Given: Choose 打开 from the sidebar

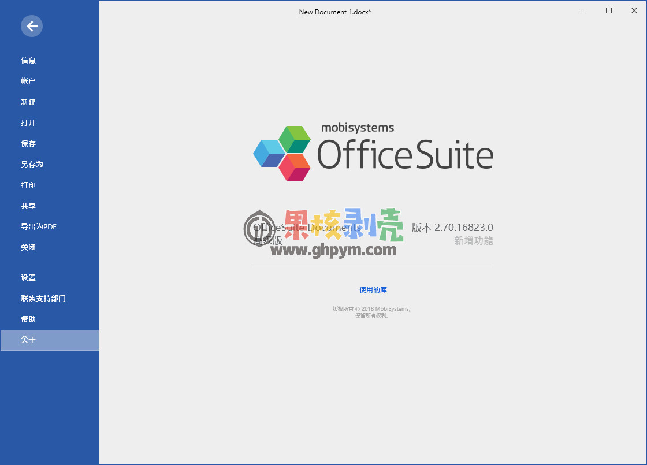Looking at the screenshot, I should point(29,123).
